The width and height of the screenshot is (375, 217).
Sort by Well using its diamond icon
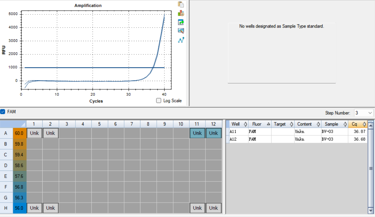(245, 124)
